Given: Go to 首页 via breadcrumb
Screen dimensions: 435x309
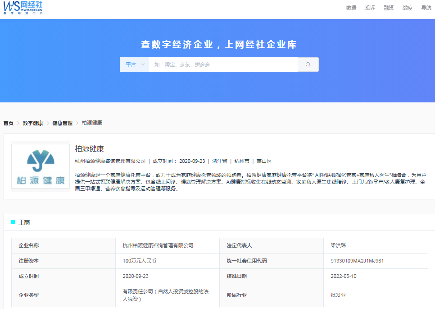Looking at the screenshot, I should coord(8,123).
